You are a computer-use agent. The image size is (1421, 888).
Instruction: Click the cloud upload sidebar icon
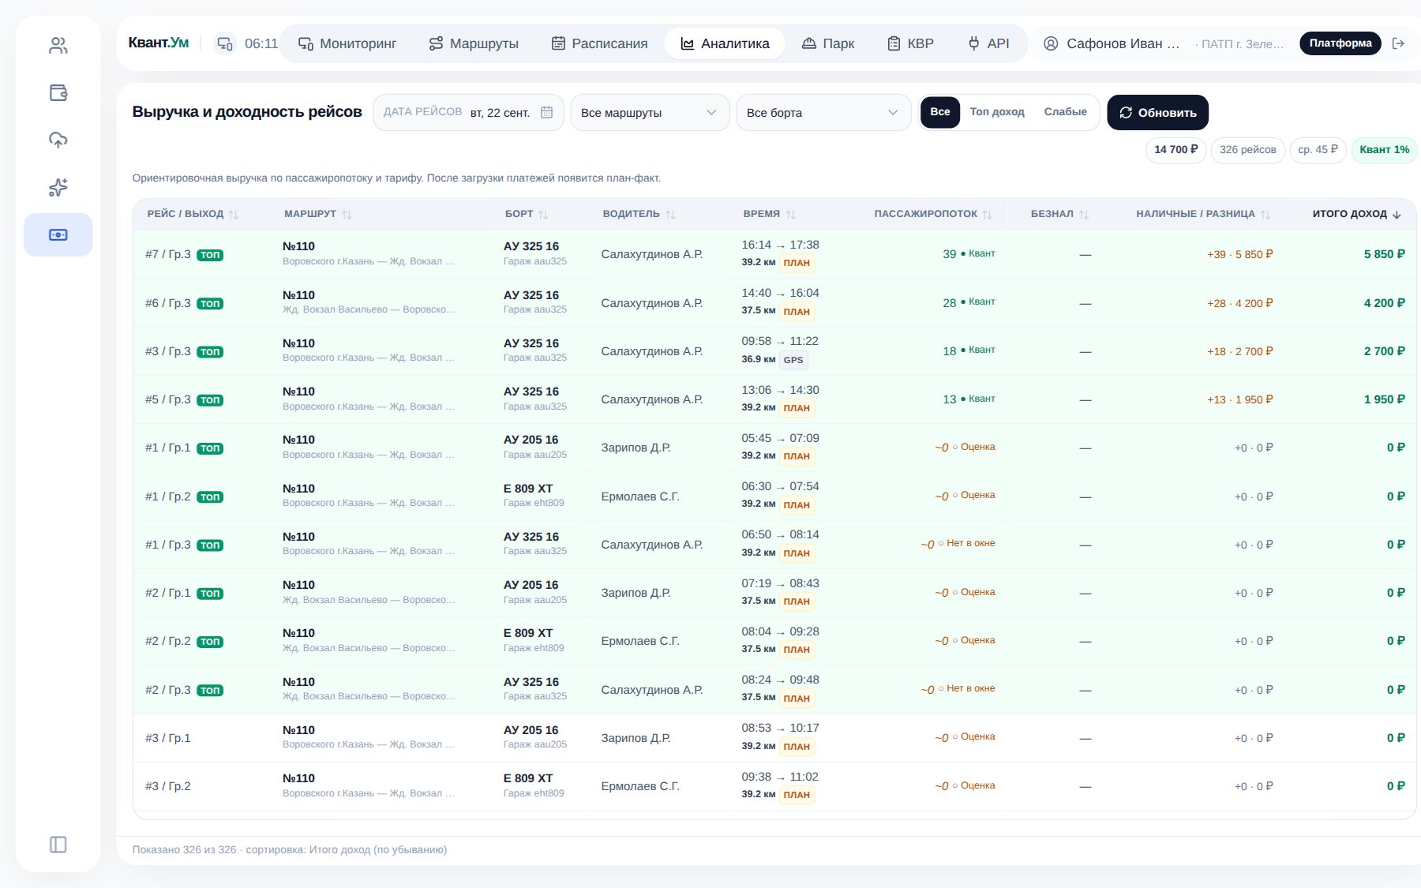pos(58,140)
